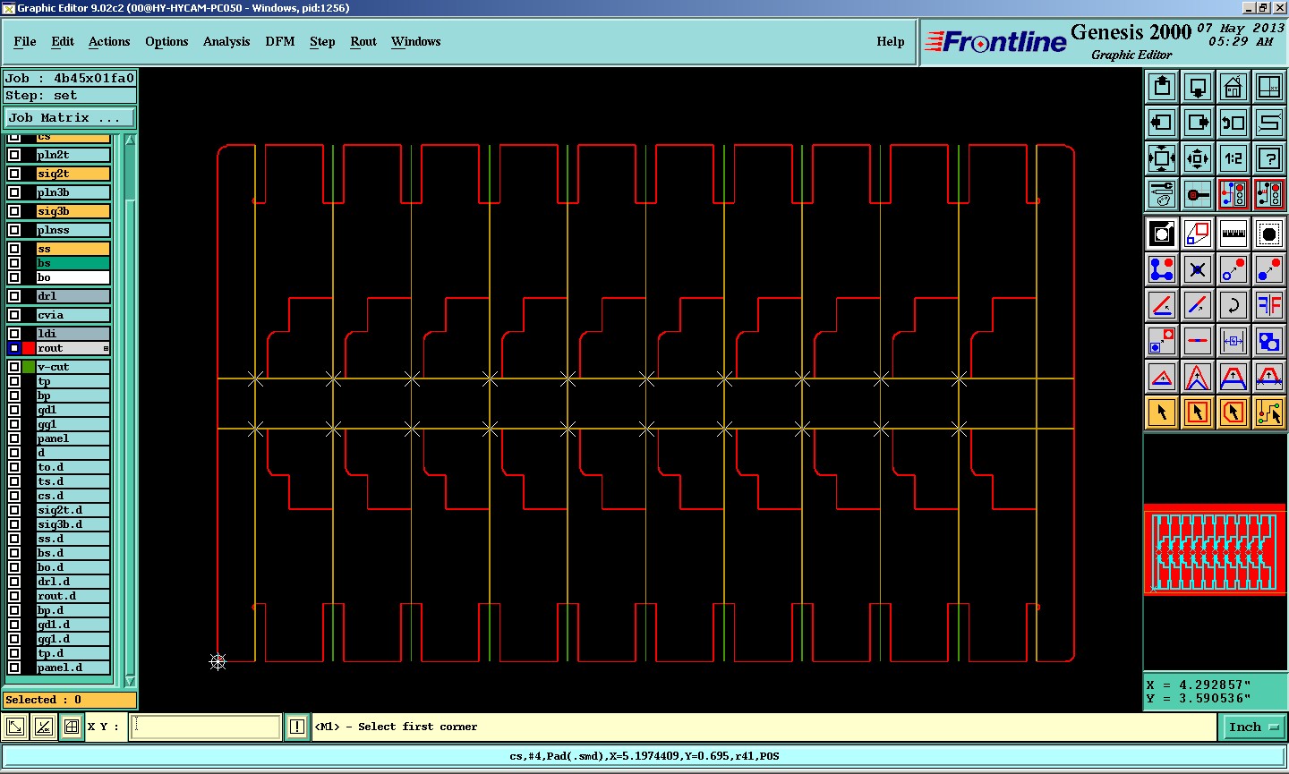Open the Analysis menu

(226, 41)
